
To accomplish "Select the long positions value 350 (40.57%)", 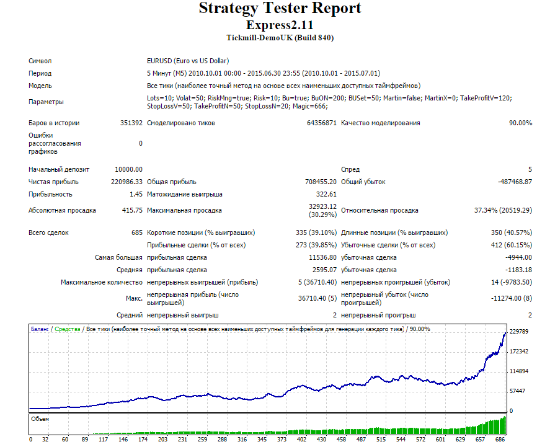I will tap(512, 232).
